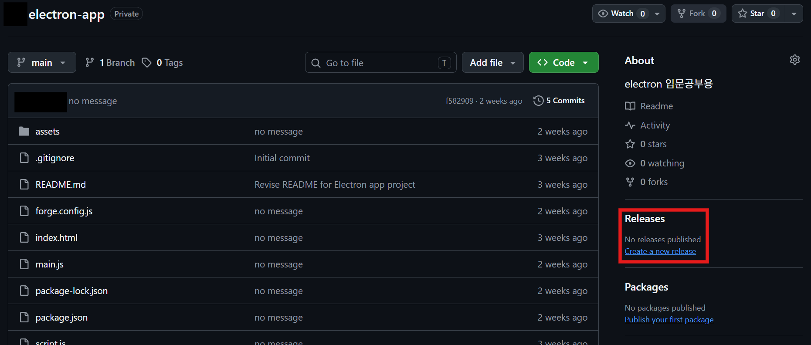Viewport: 811px width, 345px height.
Task: Click Create a new release link
Action: click(x=660, y=251)
